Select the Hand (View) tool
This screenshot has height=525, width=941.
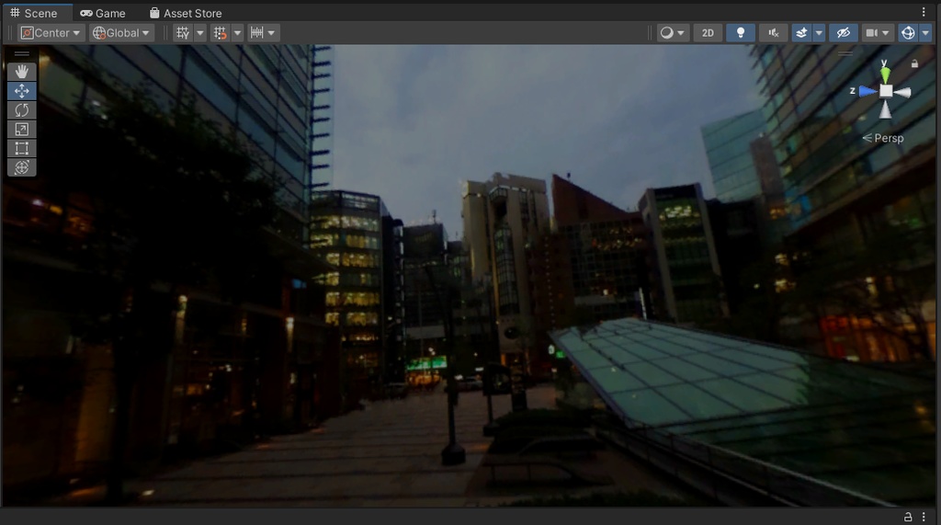coord(22,72)
